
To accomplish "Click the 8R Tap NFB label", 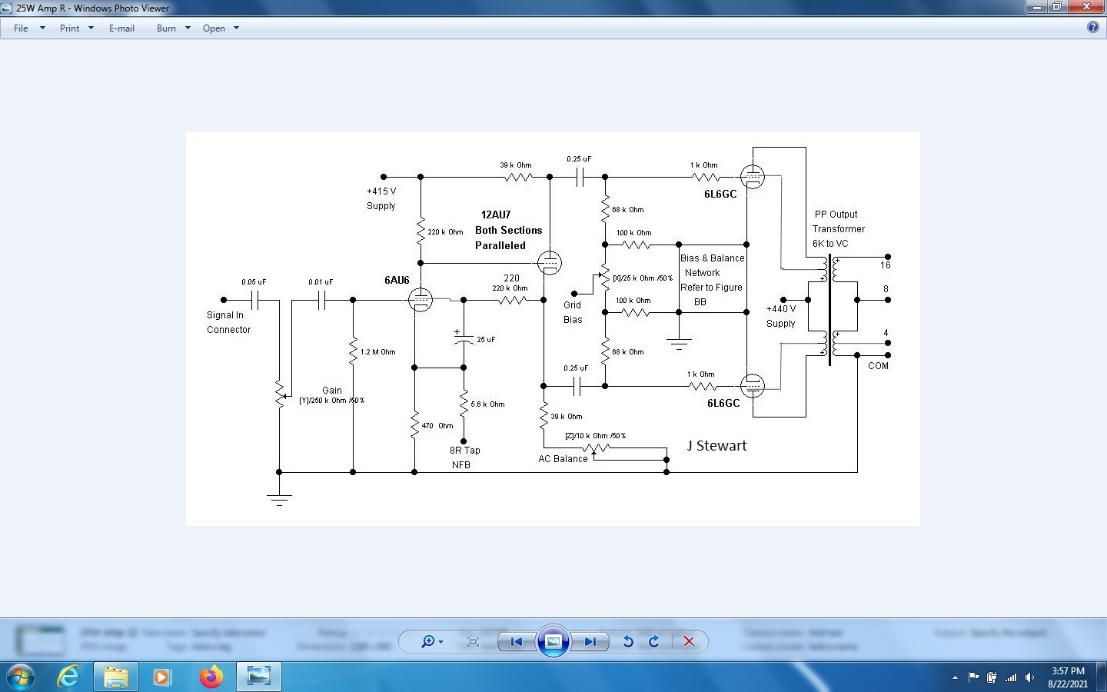I will tap(464, 457).
